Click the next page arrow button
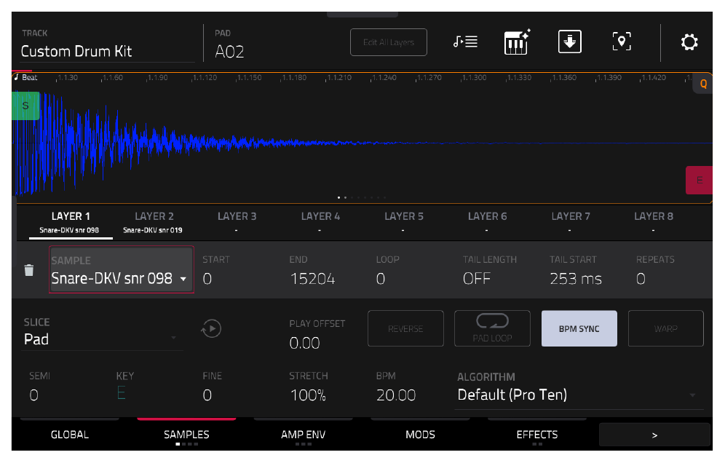 click(x=654, y=435)
